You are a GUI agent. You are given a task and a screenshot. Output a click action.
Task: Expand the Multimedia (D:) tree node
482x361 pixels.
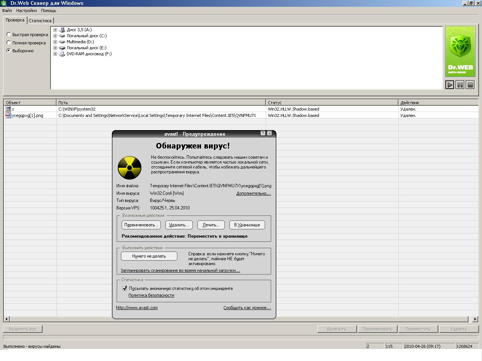tap(55, 42)
